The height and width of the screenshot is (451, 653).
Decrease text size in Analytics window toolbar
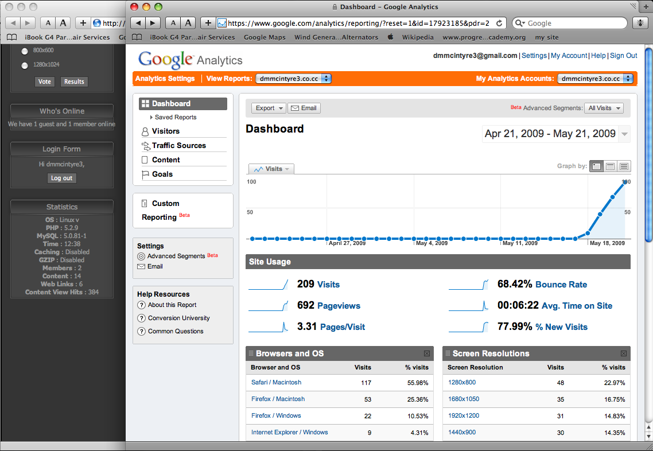point(173,23)
